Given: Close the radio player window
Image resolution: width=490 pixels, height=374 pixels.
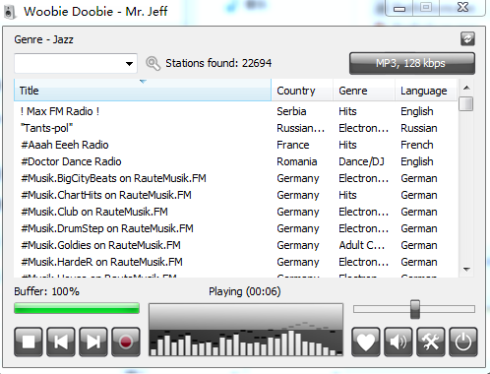Looking at the screenshot, I should pos(462,7).
